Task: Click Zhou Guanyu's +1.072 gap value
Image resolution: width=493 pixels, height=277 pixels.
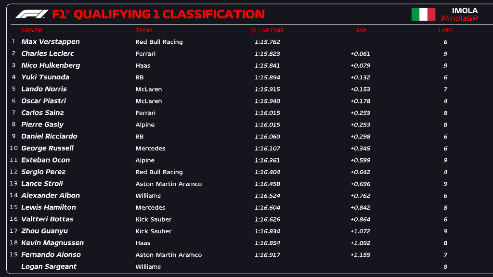Action: 360,231
